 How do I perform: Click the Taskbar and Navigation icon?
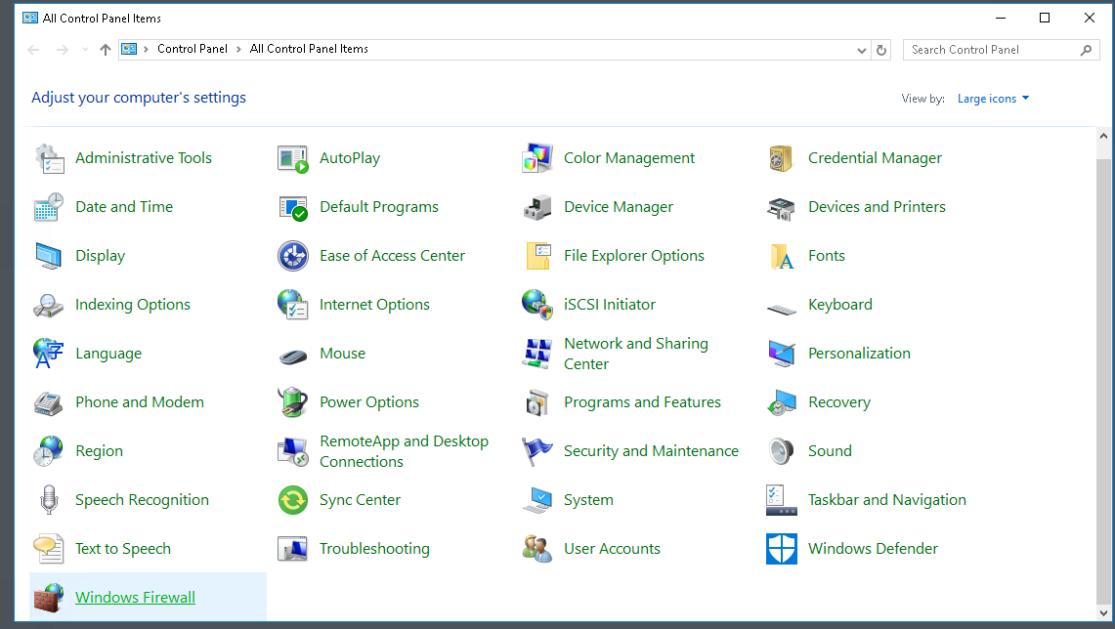click(782, 500)
